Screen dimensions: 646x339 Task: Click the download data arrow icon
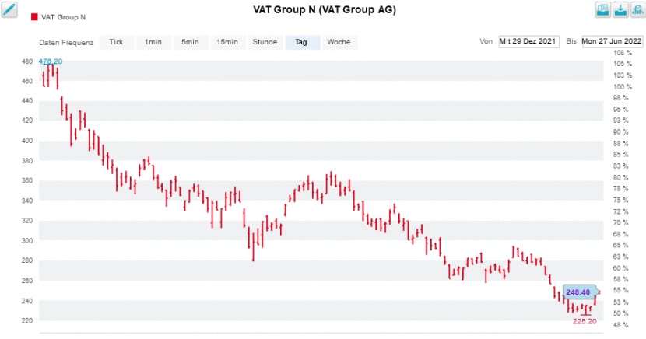click(620, 9)
